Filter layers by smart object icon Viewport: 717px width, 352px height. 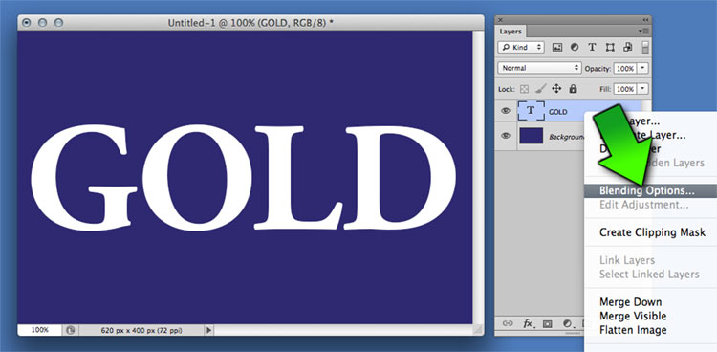point(628,47)
